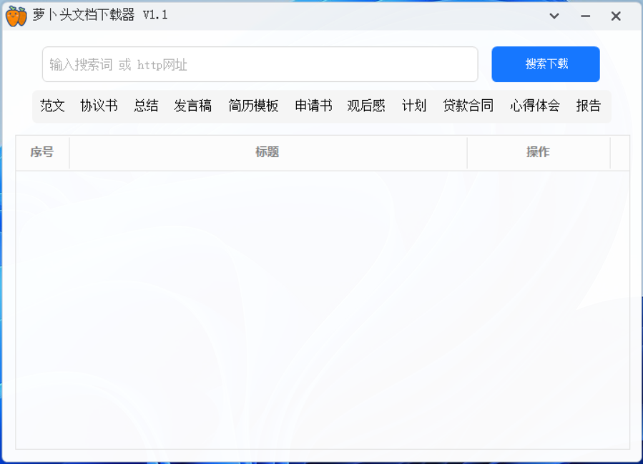Select the 发言稿 category
Screen dimensions: 643x464
click(x=192, y=105)
